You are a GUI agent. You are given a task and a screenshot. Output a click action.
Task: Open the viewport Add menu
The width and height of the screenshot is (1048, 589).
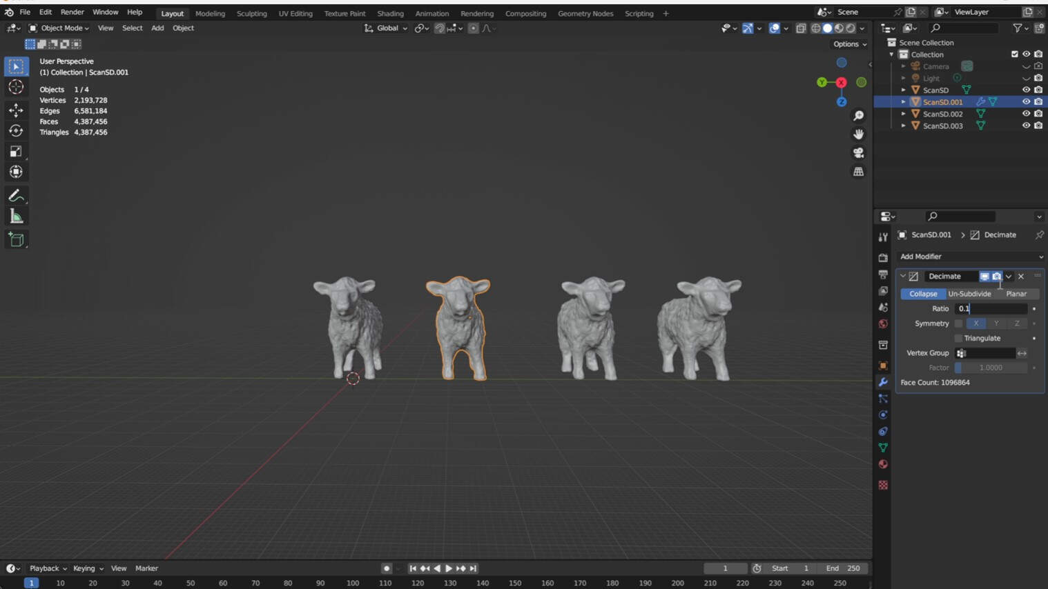157,28
